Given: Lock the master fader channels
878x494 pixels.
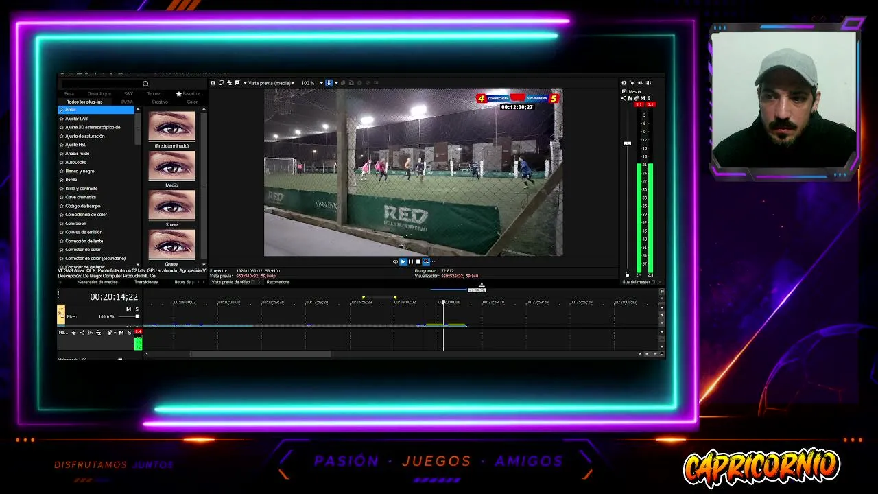Looking at the screenshot, I should point(627,274).
